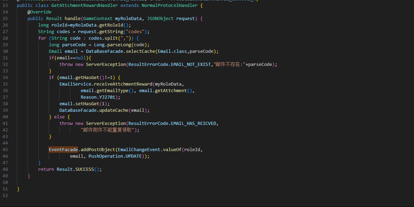The image size is (414, 207).
Task: Click line number 45 in the gutter
Action: [5, 150]
